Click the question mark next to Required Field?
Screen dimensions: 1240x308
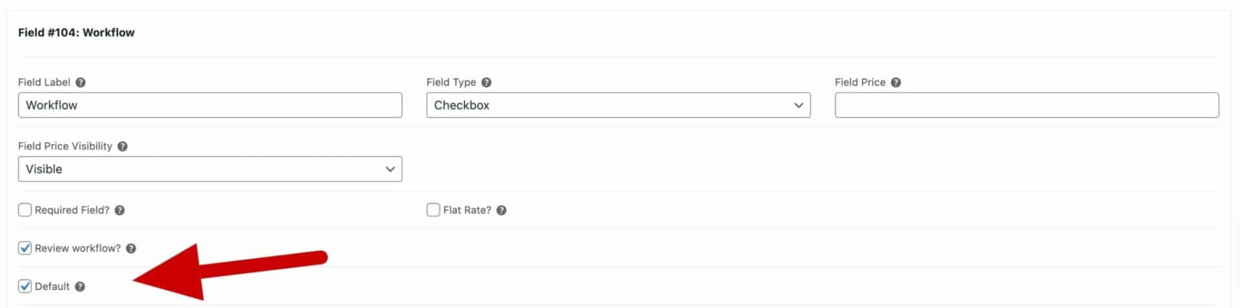pyautogui.click(x=119, y=210)
